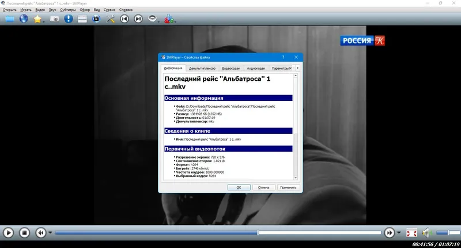
Task: Jump to the next playlist item in the toolbar
Action: tap(138, 19)
